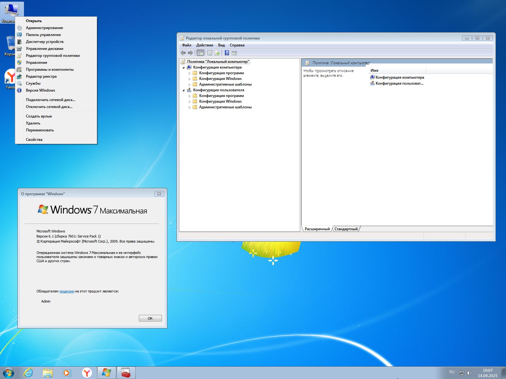506x379 pixels.
Task: Switch to the Расширенный tab
Action: pos(317,229)
